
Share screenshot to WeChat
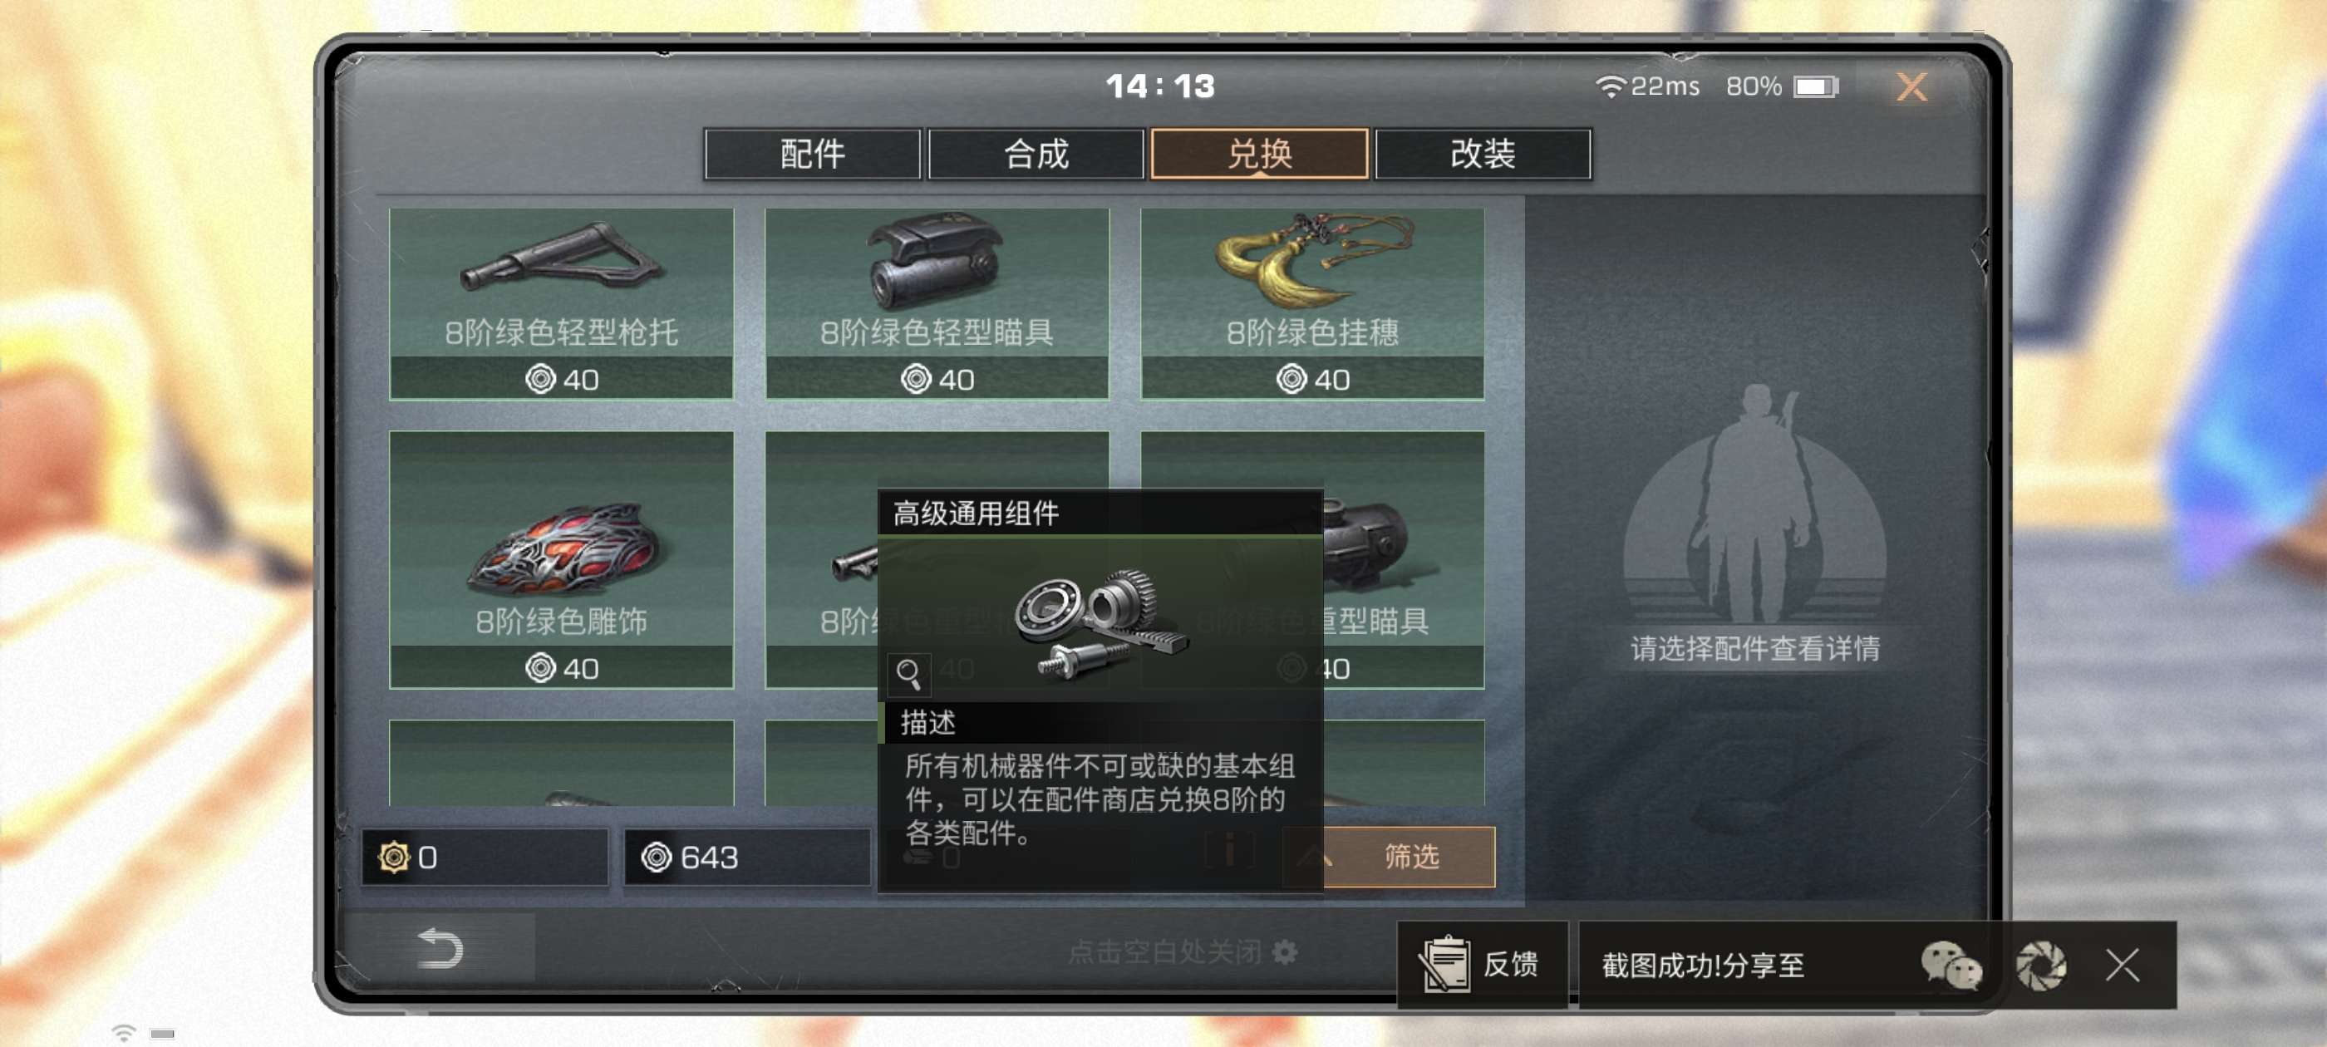1951,965
